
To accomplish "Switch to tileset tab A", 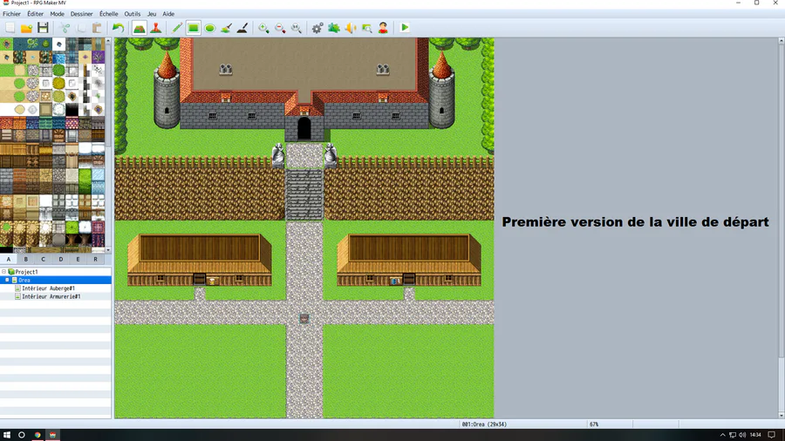I will 9,259.
